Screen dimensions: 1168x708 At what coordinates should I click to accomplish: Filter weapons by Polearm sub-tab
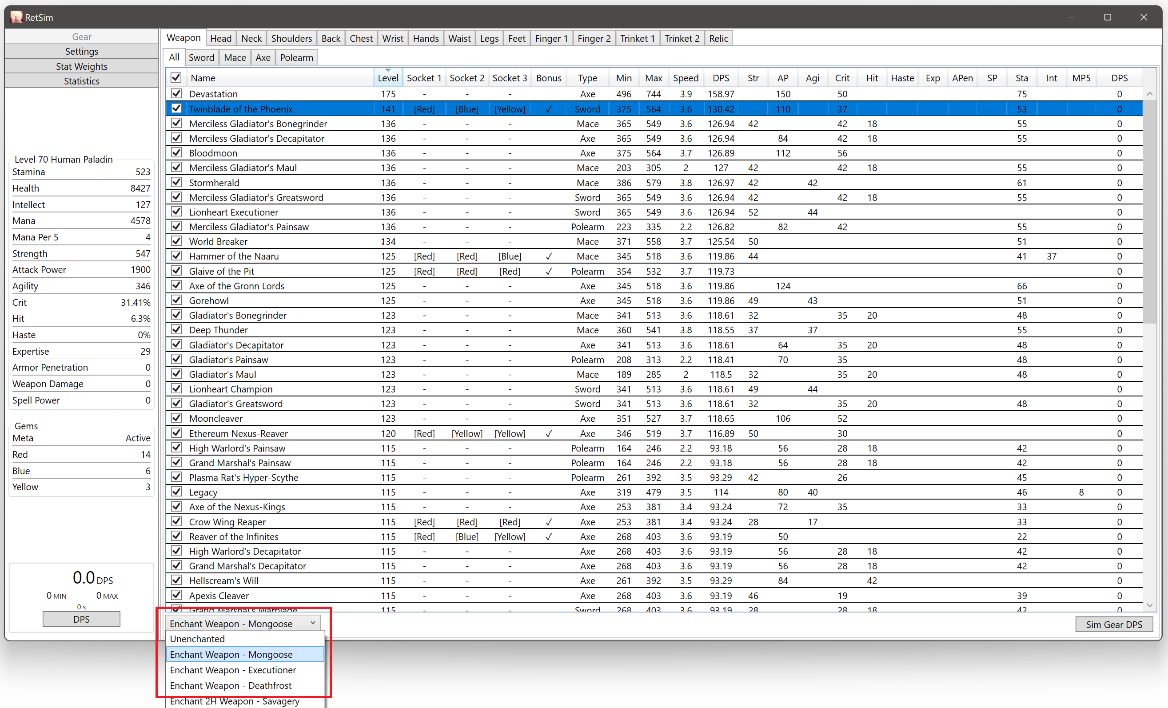296,57
